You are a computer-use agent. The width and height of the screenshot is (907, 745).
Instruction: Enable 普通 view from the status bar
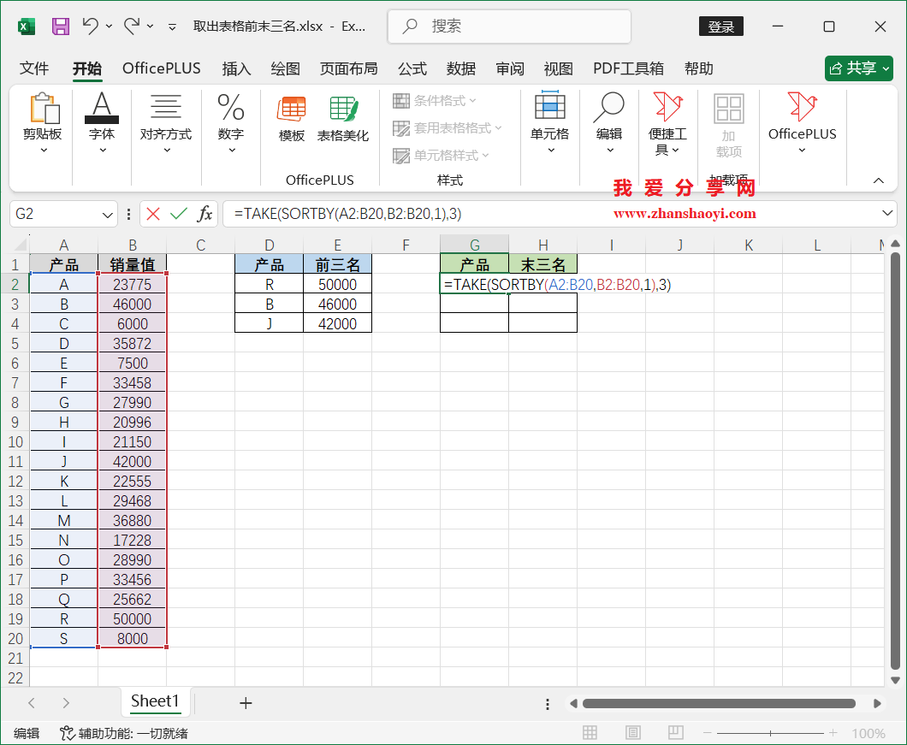pos(590,732)
